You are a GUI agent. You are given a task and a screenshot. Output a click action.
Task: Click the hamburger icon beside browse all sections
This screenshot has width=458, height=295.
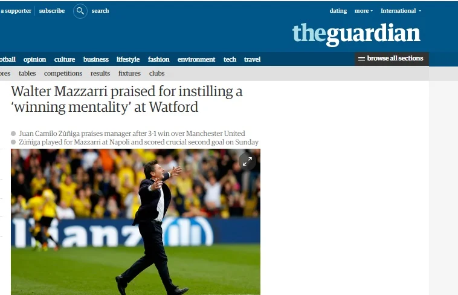coord(361,59)
